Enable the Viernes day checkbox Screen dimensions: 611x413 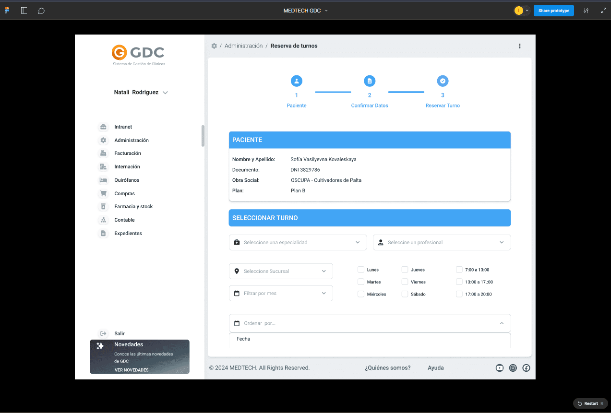point(405,282)
